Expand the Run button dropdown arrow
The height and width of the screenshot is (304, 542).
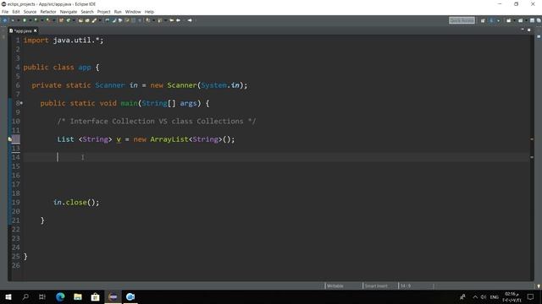[30, 20]
